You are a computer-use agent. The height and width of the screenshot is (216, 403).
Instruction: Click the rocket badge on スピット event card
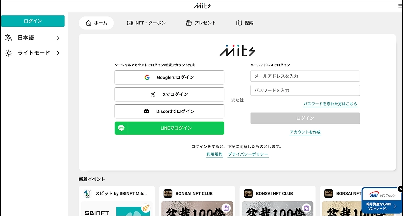(x=145, y=209)
